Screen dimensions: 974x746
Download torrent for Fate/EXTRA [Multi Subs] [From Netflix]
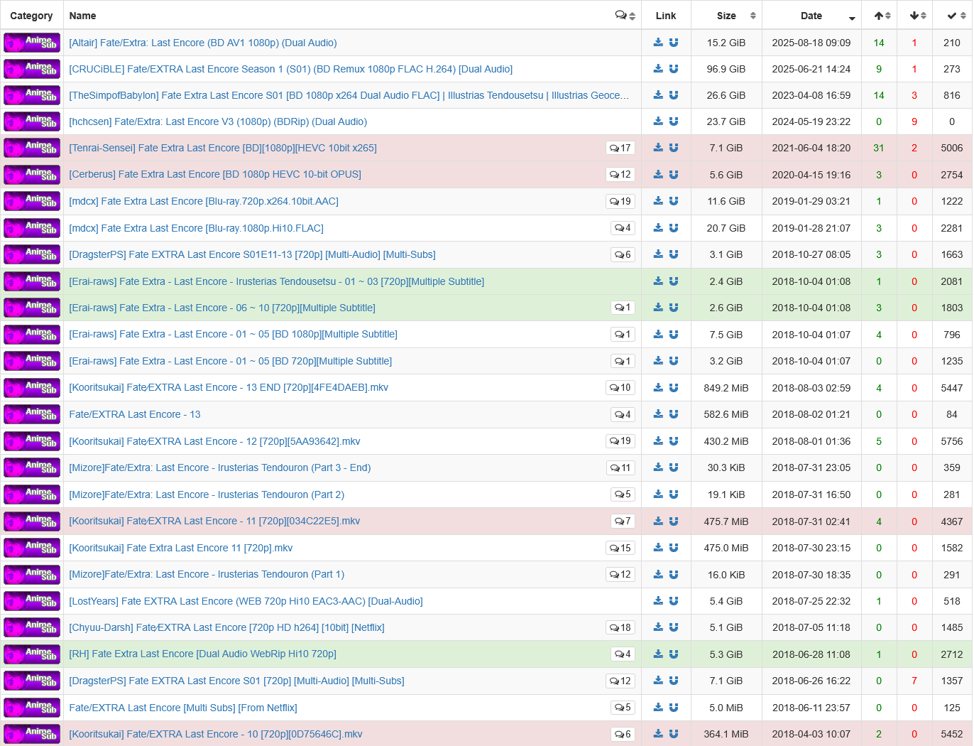(x=658, y=708)
